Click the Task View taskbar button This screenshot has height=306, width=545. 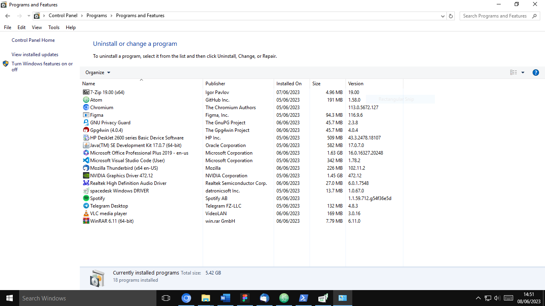[x=166, y=298]
